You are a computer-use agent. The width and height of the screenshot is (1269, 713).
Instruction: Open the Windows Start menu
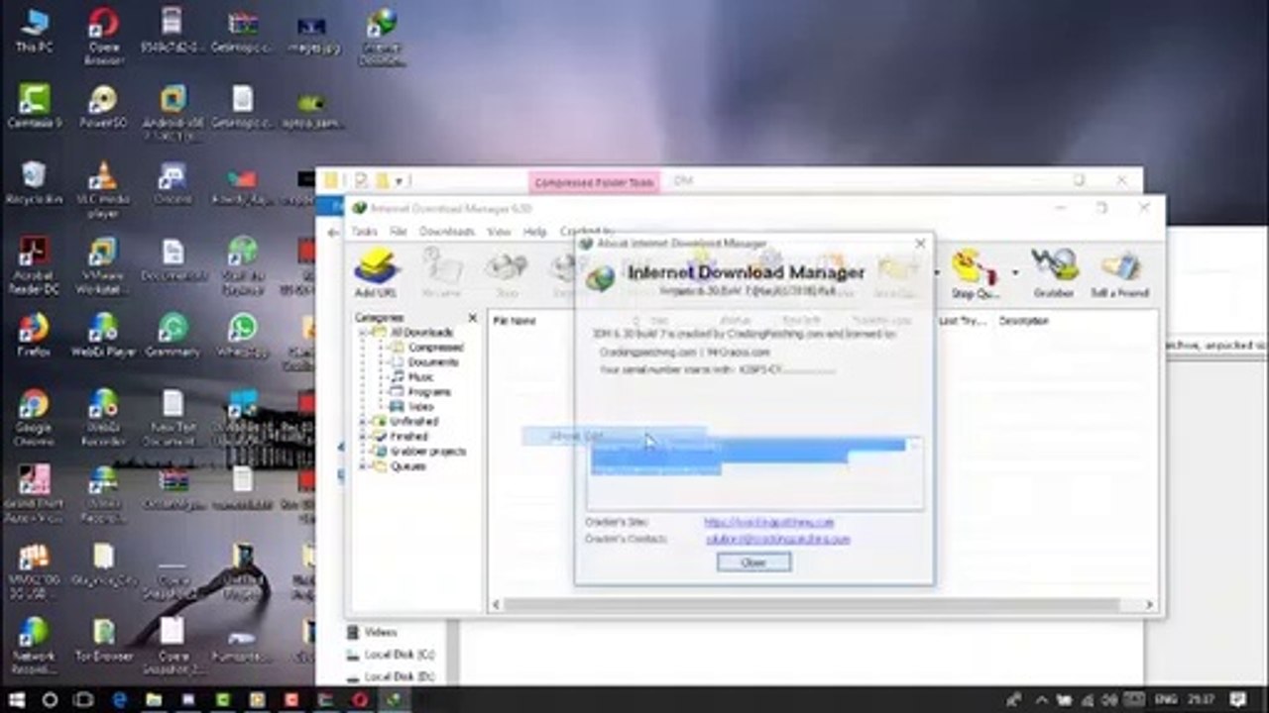coord(17,700)
